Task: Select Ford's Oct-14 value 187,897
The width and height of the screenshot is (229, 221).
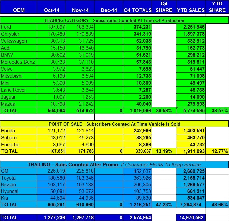Action: pos(52,27)
